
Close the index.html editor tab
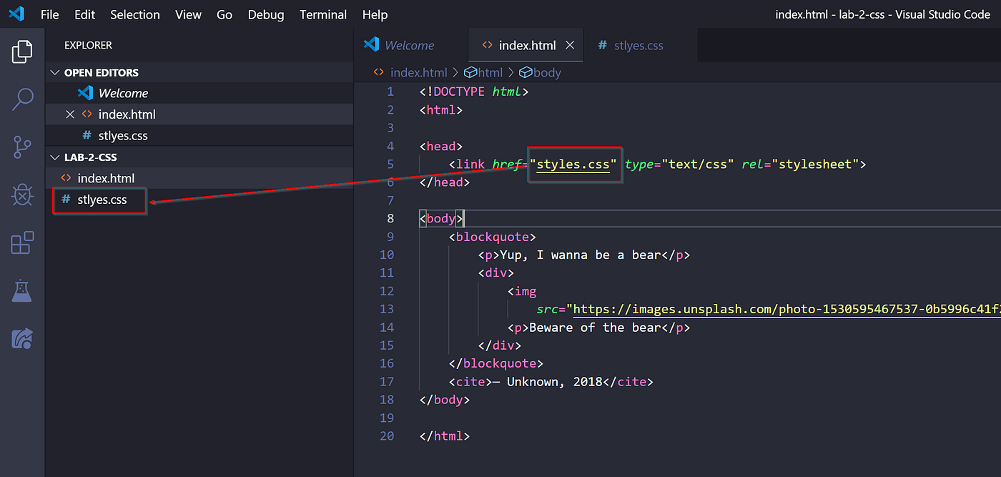click(570, 45)
